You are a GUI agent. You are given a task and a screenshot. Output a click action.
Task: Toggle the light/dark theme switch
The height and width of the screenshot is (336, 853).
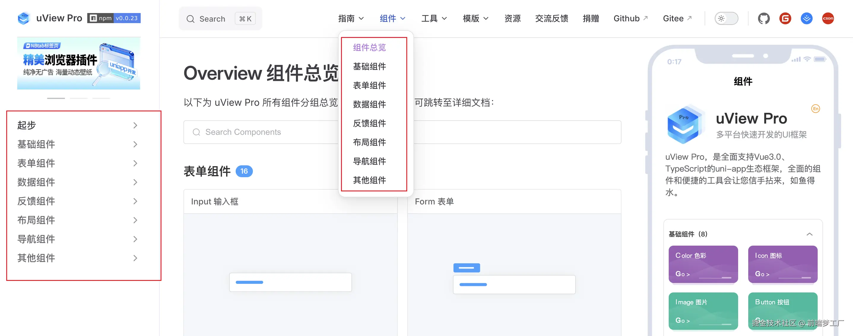[726, 19]
